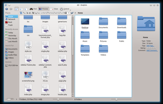The image size is (163, 104).
Task: Show files from Last Month
Action: tap(11, 41)
